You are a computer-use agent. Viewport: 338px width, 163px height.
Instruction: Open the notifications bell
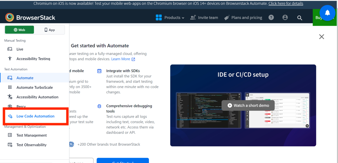[x=327, y=13]
